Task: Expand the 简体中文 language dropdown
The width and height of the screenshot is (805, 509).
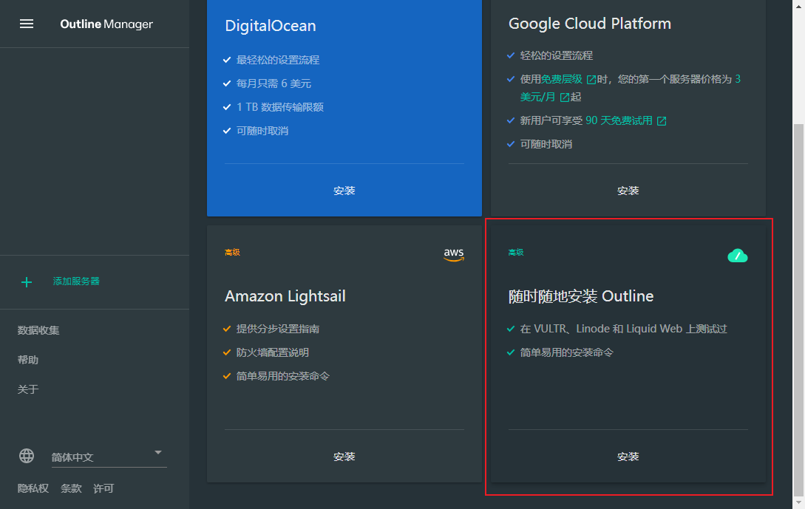Action: pyautogui.click(x=109, y=457)
